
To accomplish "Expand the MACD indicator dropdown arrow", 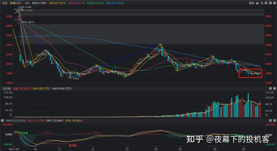I will pos(2,121).
